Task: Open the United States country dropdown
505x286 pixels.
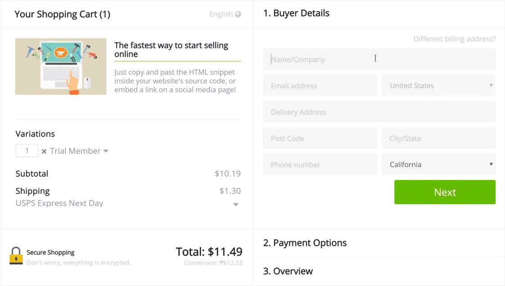Action: click(438, 85)
